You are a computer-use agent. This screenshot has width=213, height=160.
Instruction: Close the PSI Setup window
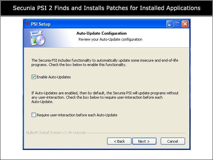(185, 24)
